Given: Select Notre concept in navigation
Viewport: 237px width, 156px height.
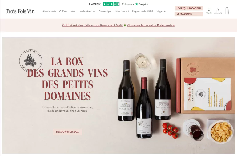Looking at the screenshot, I should (122, 11).
